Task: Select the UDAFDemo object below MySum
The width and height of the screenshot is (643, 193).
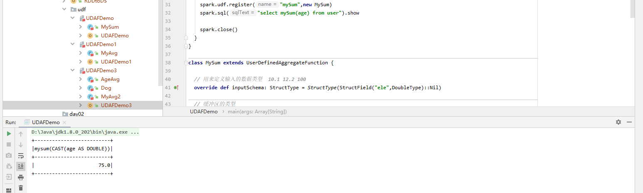Action: pyautogui.click(x=115, y=36)
